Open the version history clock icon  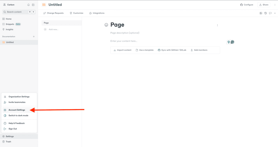[x=266, y=13]
